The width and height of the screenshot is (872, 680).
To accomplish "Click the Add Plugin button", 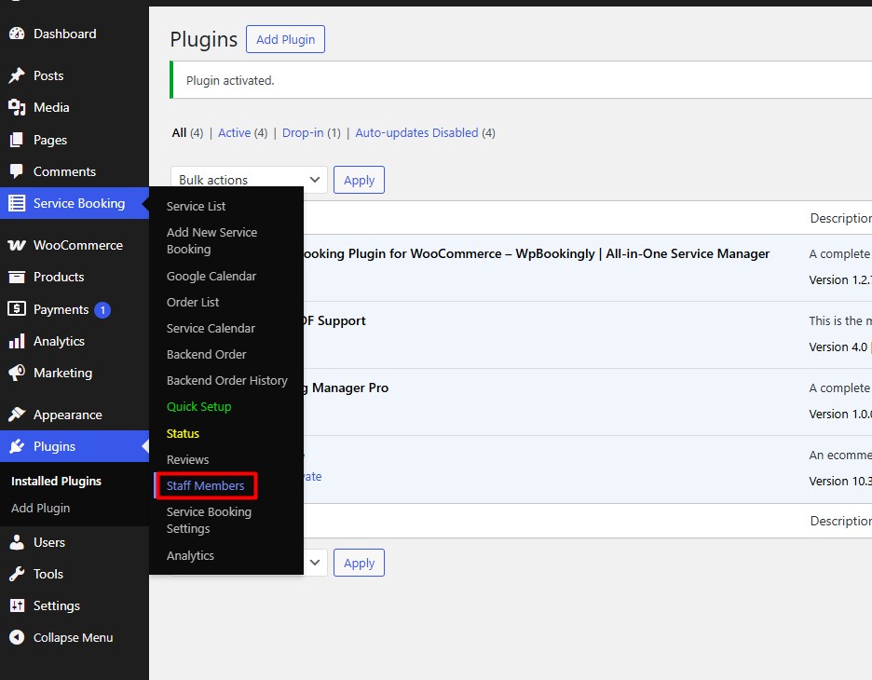I will point(285,39).
